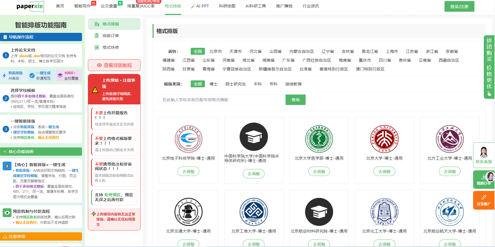Viewport: 495px width, 247px height.
Task: Click the Beijing University of Chemical Technology emblem
Action: 384,212
